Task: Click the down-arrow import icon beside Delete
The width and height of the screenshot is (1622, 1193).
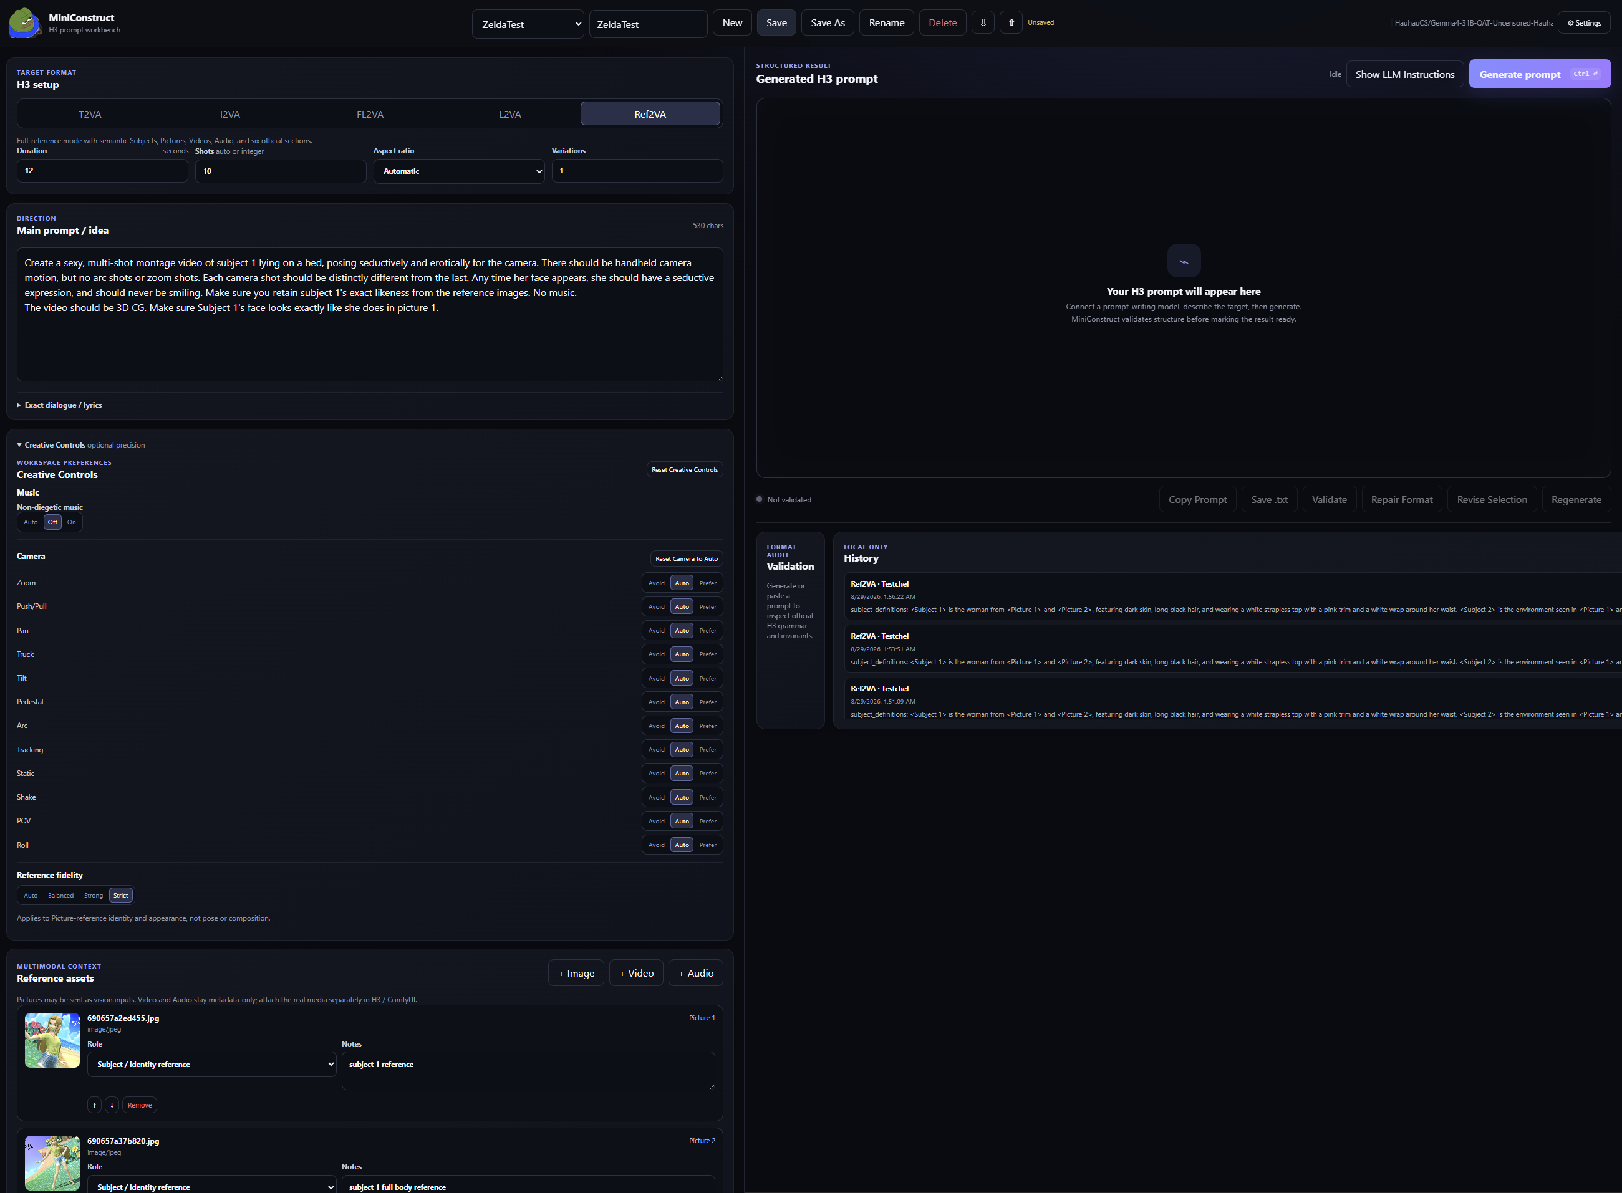Action: click(983, 23)
